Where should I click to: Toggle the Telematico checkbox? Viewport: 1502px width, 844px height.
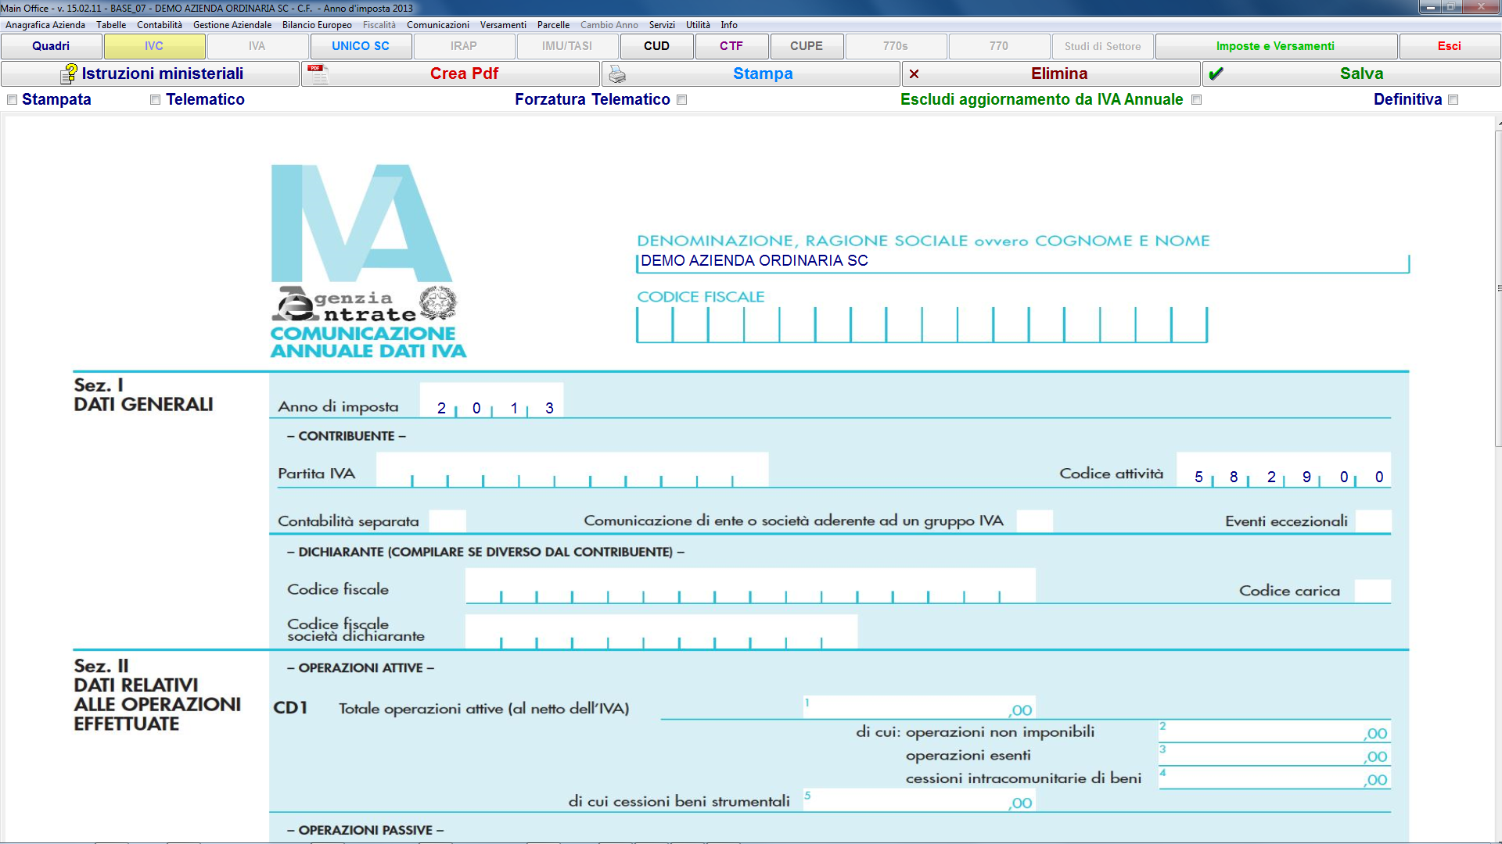(x=155, y=100)
